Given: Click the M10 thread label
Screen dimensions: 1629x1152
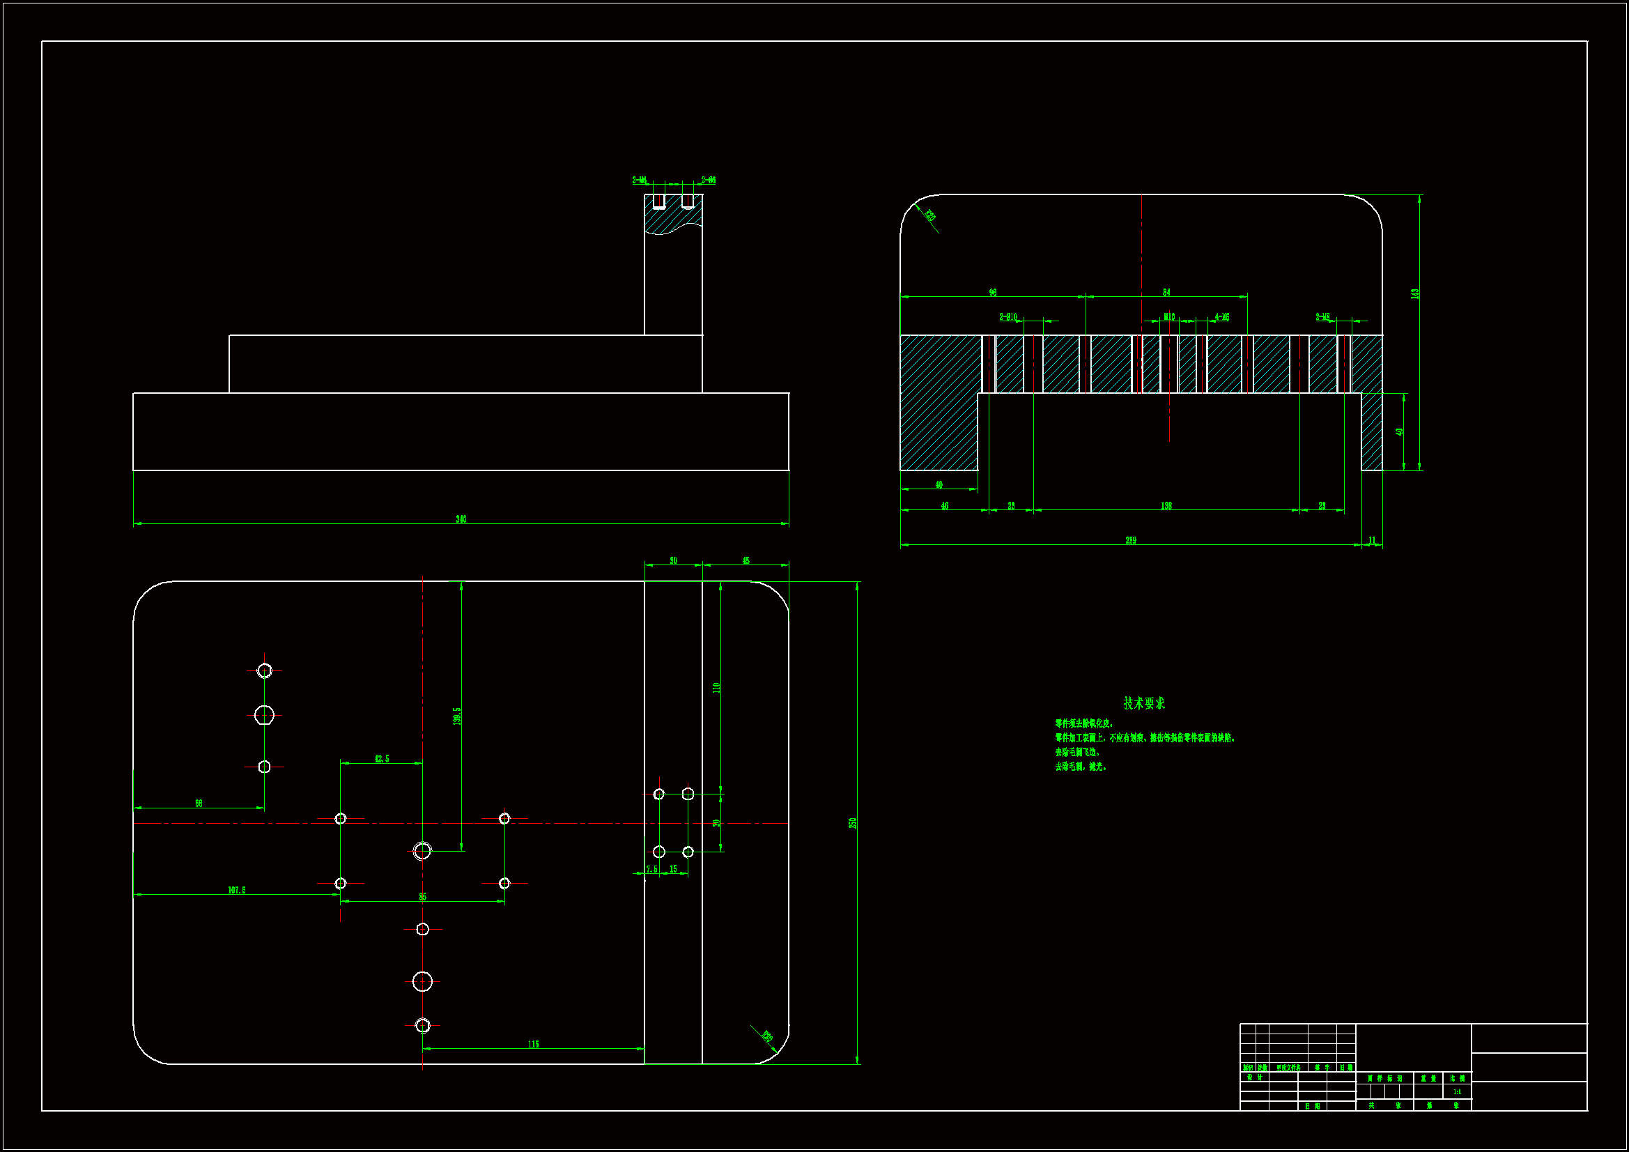Looking at the screenshot, I should pos(1169,317).
